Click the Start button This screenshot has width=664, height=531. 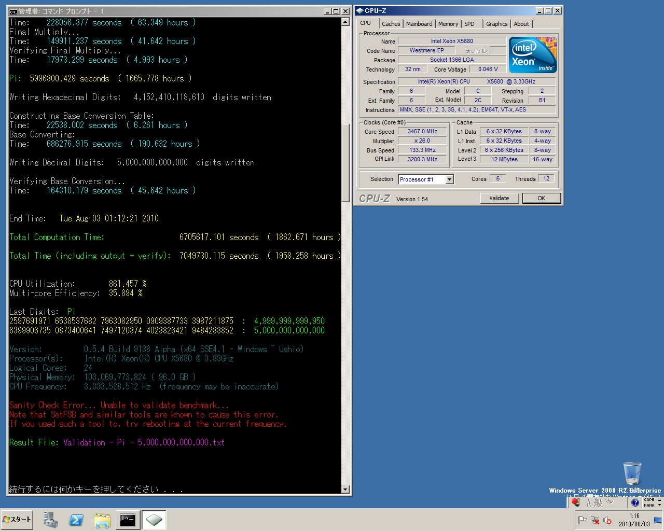coord(17,520)
